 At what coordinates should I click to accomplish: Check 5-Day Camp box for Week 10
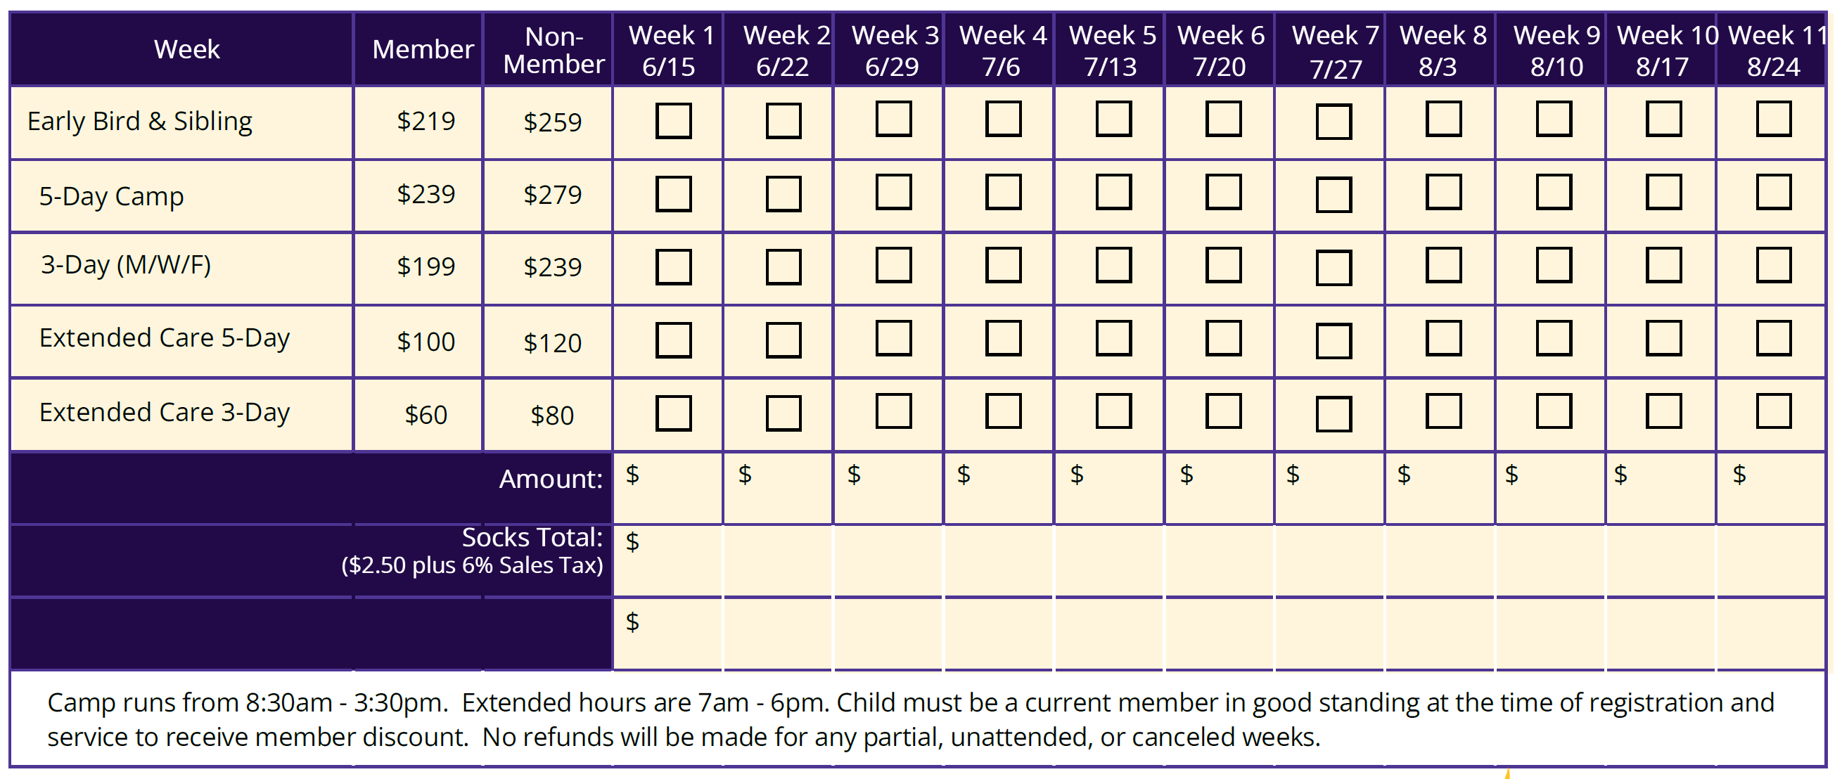pos(1663,193)
